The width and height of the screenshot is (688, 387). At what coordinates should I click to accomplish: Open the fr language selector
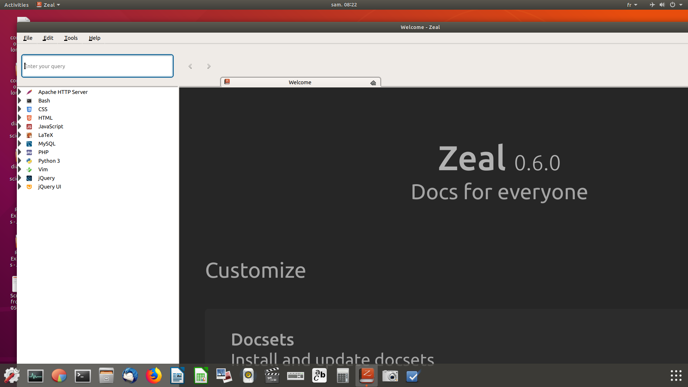coord(632,5)
